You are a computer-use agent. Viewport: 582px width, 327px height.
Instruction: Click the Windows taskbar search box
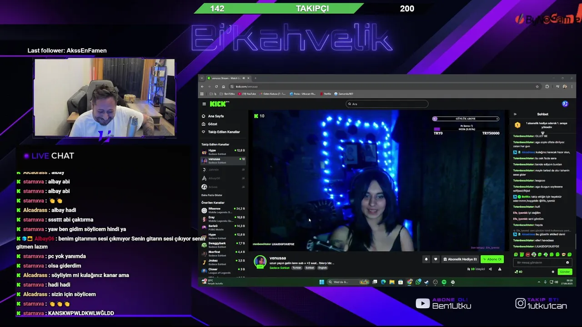pyautogui.click(x=348, y=282)
